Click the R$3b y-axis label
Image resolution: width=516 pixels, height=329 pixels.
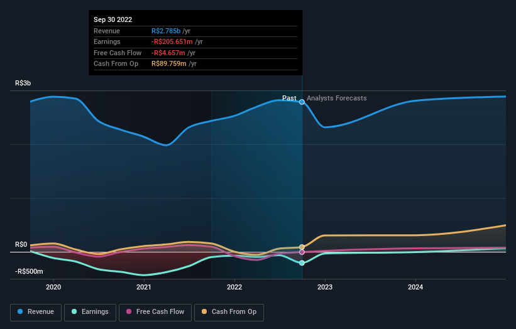pyautogui.click(x=23, y=83)
